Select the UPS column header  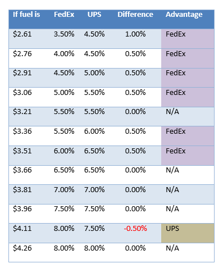pos(94,15)
